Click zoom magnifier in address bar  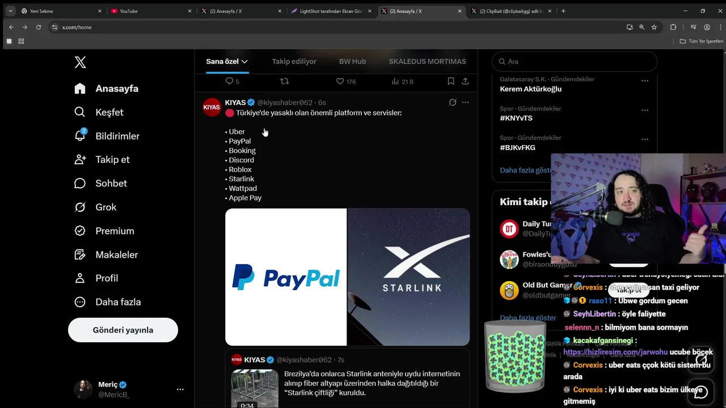click(642, 27)
